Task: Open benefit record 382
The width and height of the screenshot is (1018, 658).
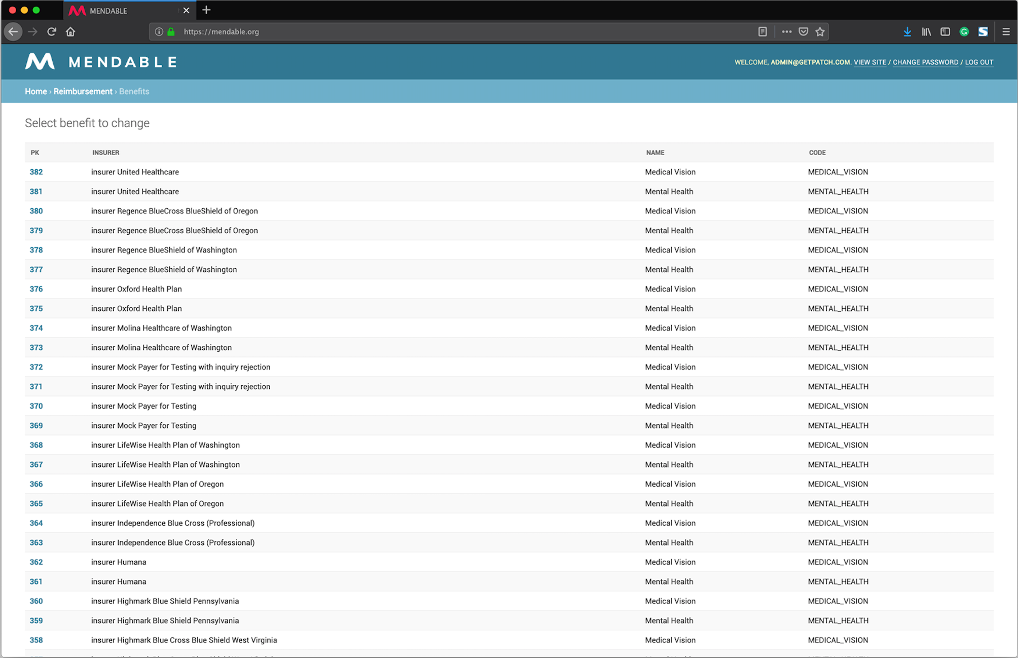Action: pyautogui.click(x=36, y=172)
